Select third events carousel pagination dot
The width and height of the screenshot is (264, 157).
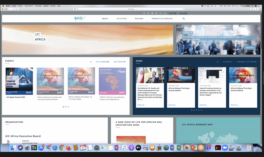pos(68,107)
